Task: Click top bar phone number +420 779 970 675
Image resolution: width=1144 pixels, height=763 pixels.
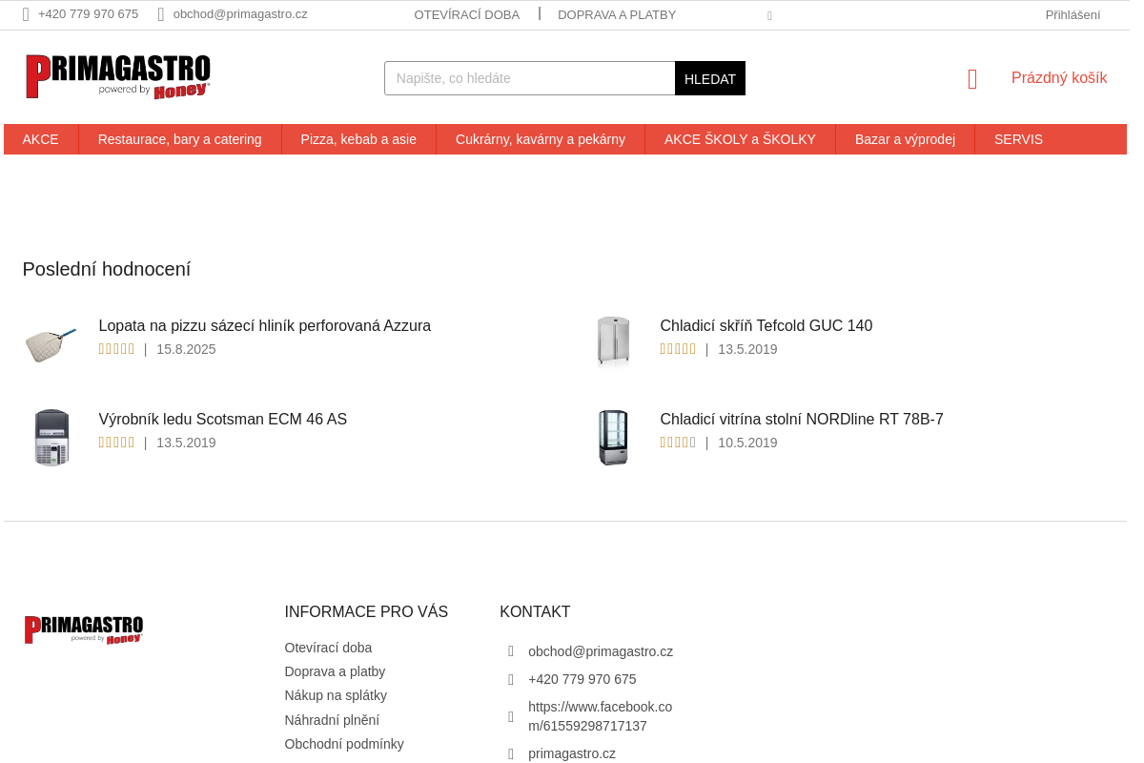Action: click(88, 14)
